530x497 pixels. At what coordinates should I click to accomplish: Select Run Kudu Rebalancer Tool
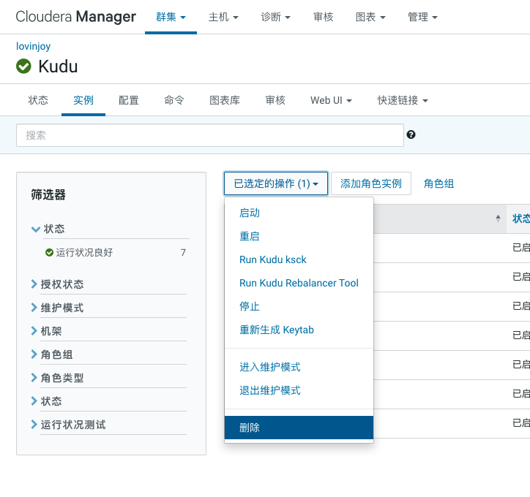[299, 283]
